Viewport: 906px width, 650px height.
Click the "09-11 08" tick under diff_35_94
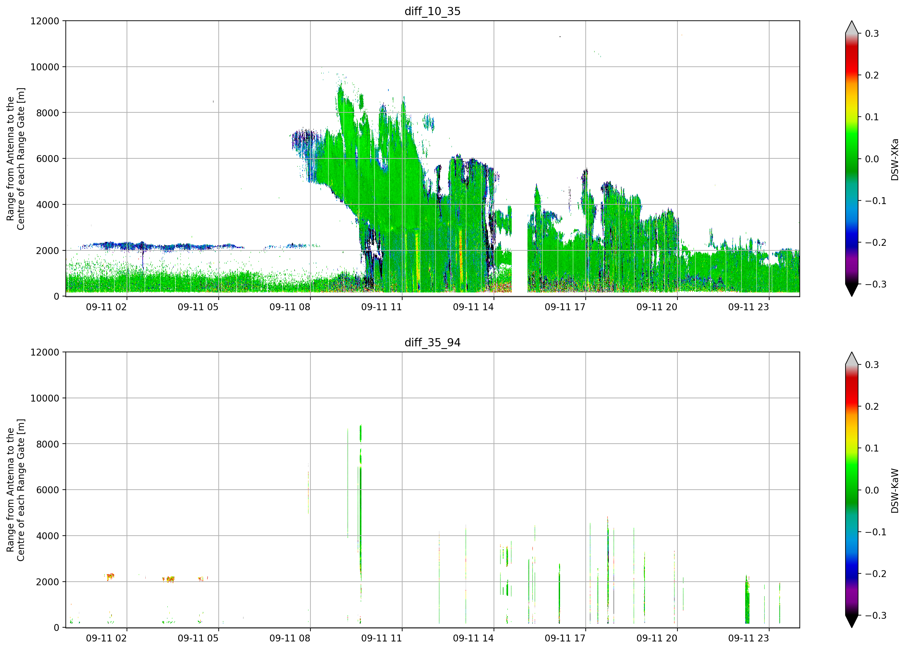coord(290,638)
